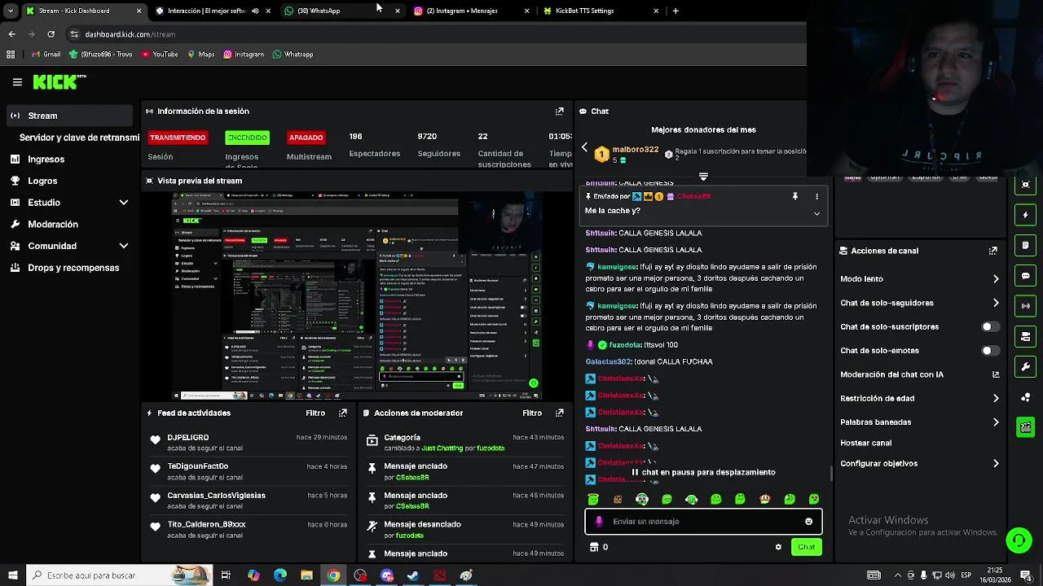
Task: Open the pinned message three-dot options
Action: tap(816, 196)
